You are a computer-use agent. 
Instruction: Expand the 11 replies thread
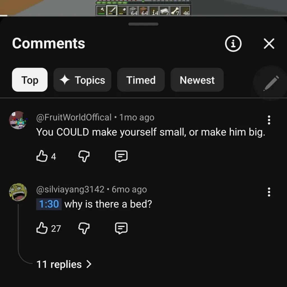tap(64, 264)
